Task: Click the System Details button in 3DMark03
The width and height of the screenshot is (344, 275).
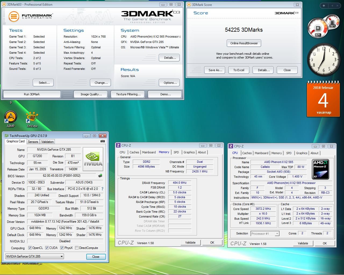Action: click(x=169, y=58)
